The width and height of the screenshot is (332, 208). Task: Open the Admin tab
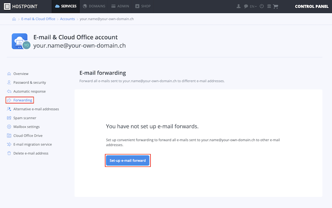pyautogui.click(x=120, y=6)
